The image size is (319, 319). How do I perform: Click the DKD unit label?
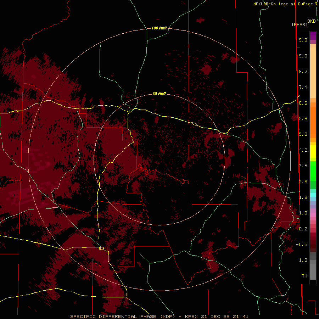(312, 21)
